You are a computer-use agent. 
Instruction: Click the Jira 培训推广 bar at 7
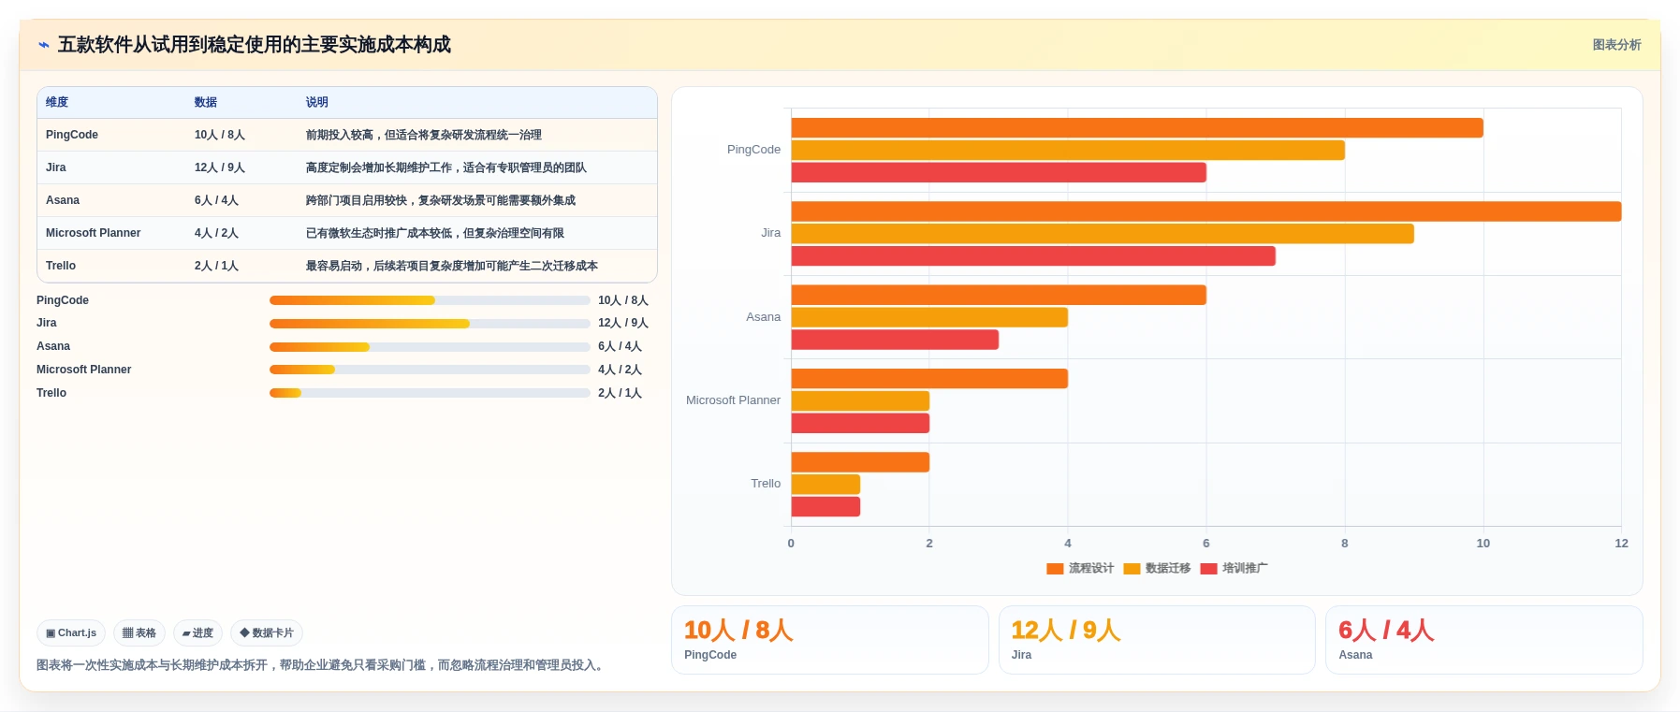1033,256
